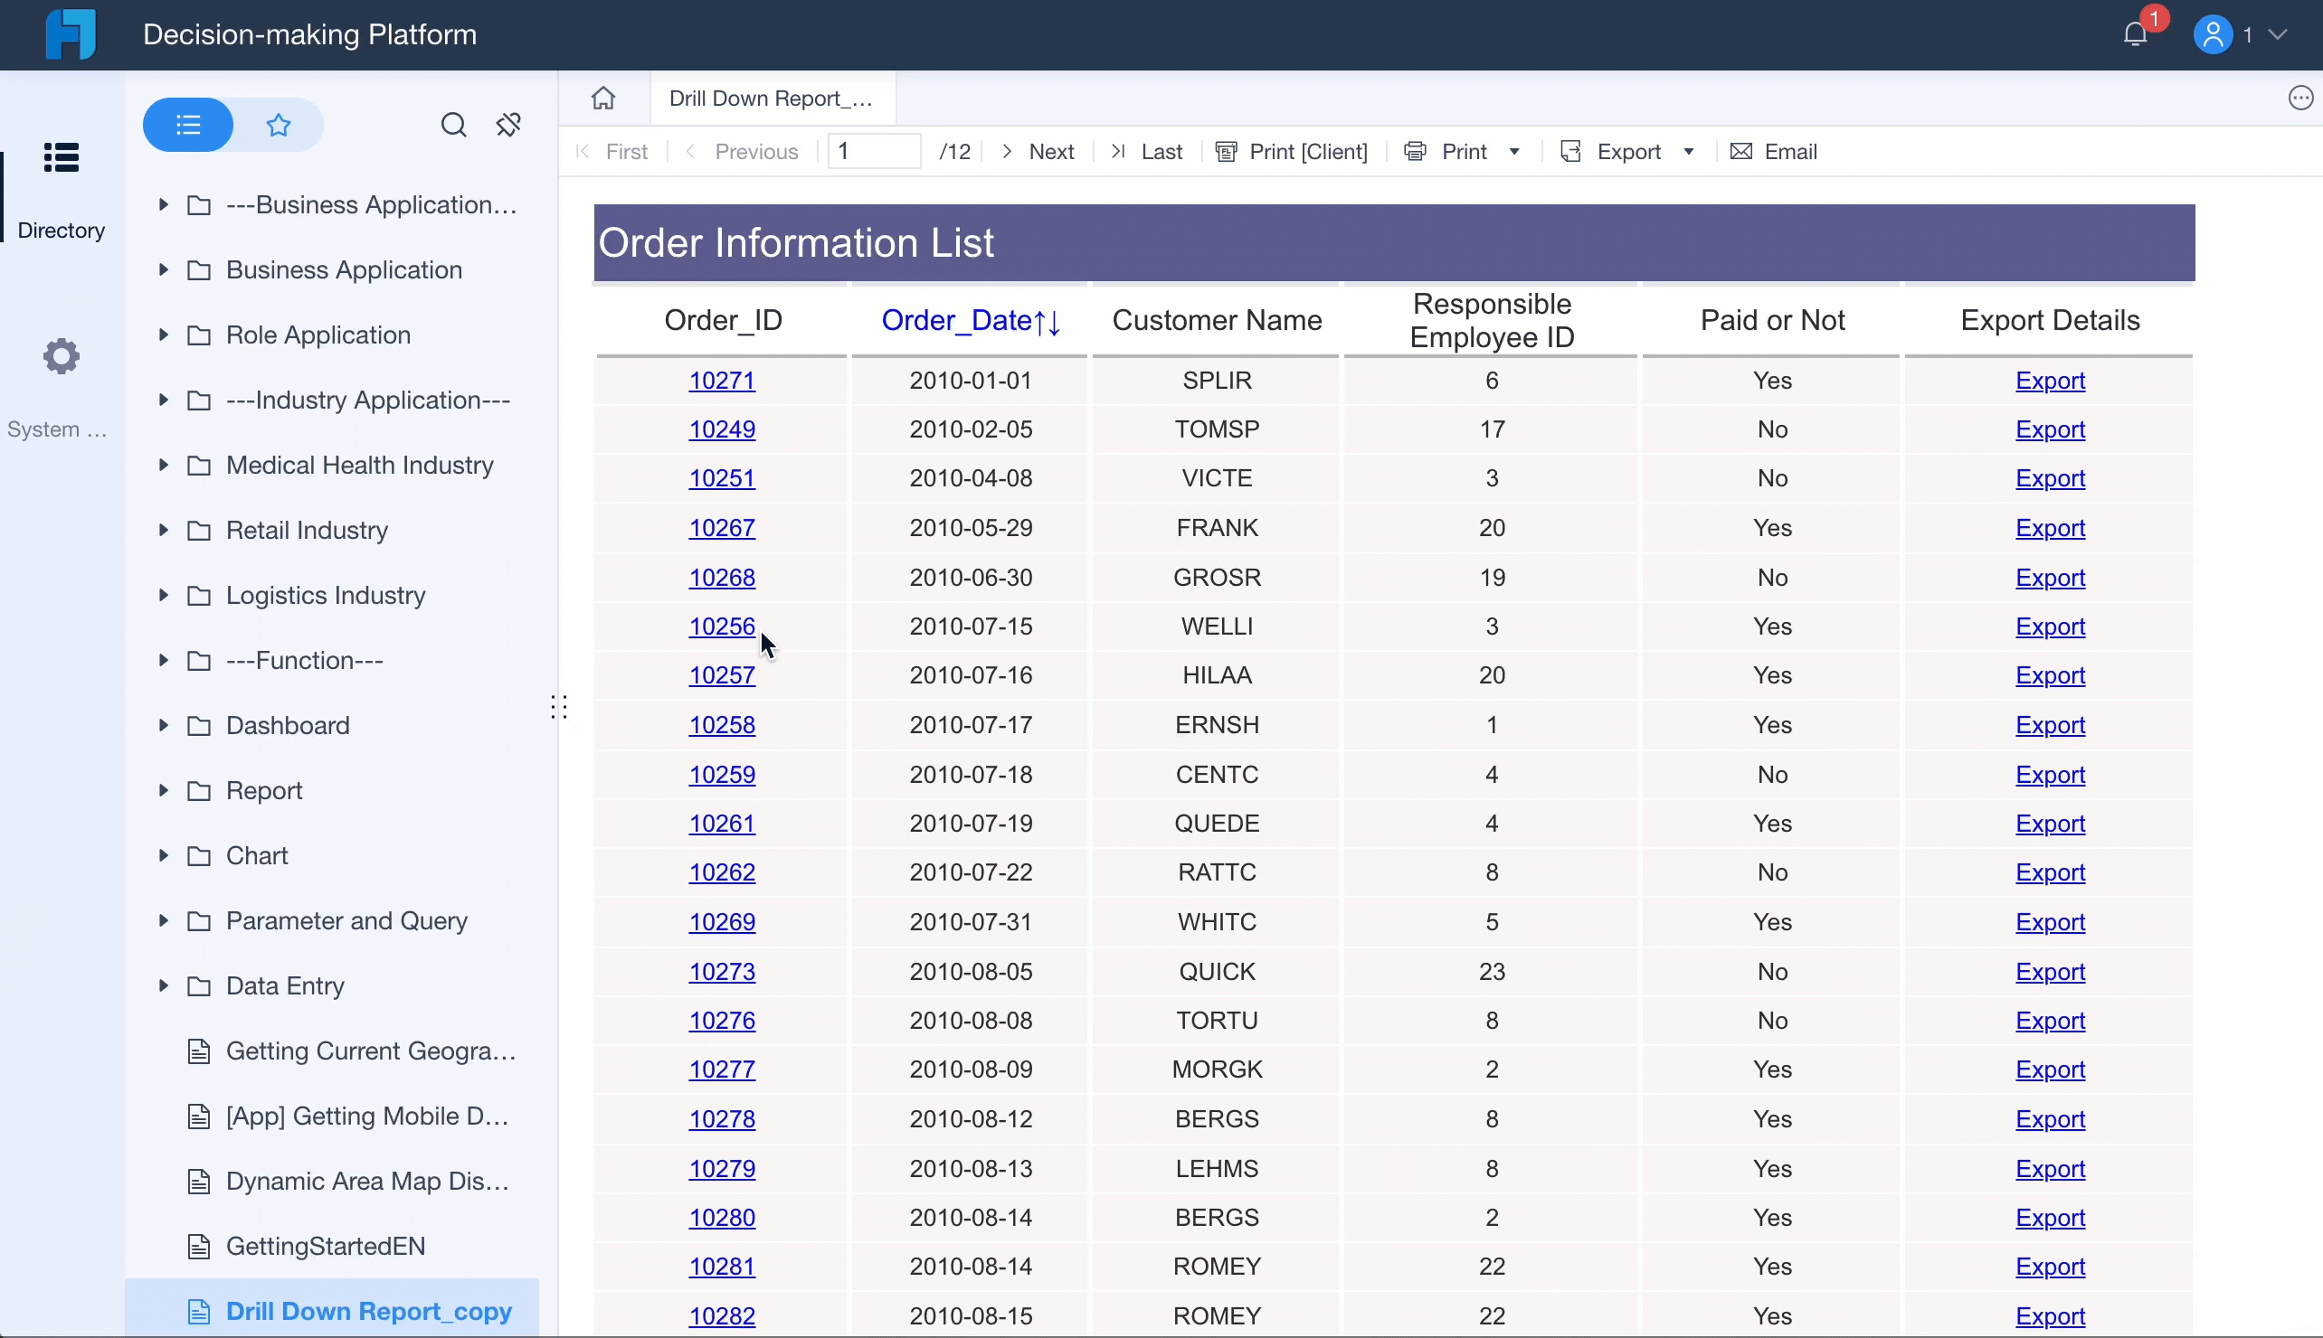Open Drill Down Report_copy item
Viewport: 2323px width, 1338px height.
[x=331, y=1312]
